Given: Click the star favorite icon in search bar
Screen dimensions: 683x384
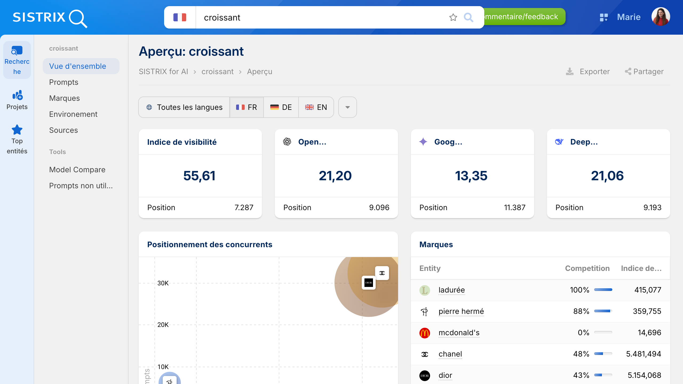Looking at the screenshot, I should pos(453,17).
